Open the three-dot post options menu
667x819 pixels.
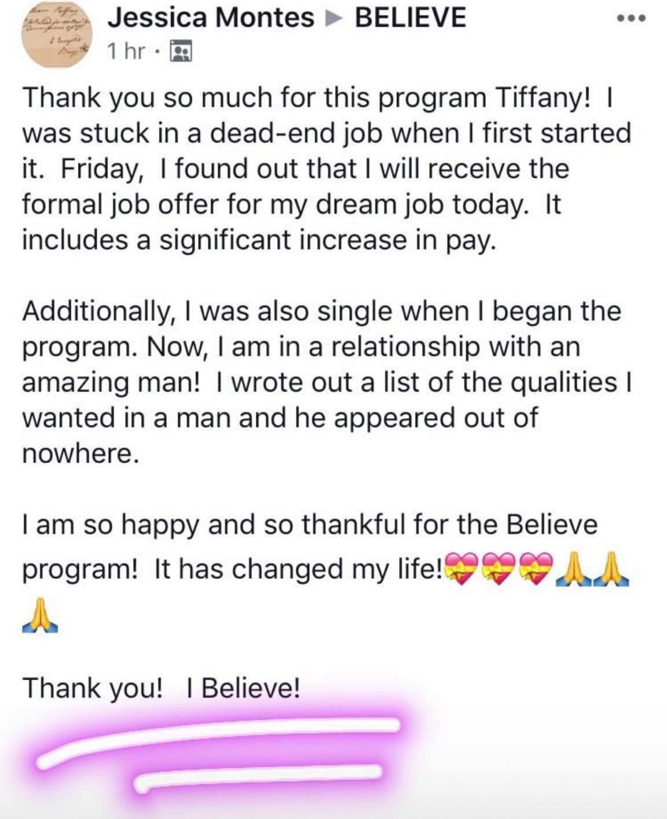coord(631,19)
